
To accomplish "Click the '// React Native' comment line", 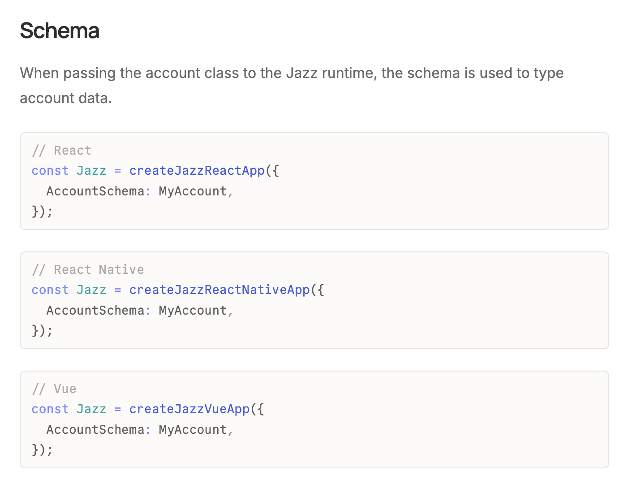I will pos(88,270).
